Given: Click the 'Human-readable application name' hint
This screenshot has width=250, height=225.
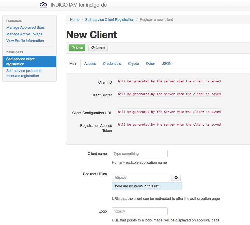Looking at the screenshot, I should pyautogui.click(x=139, y=162).
